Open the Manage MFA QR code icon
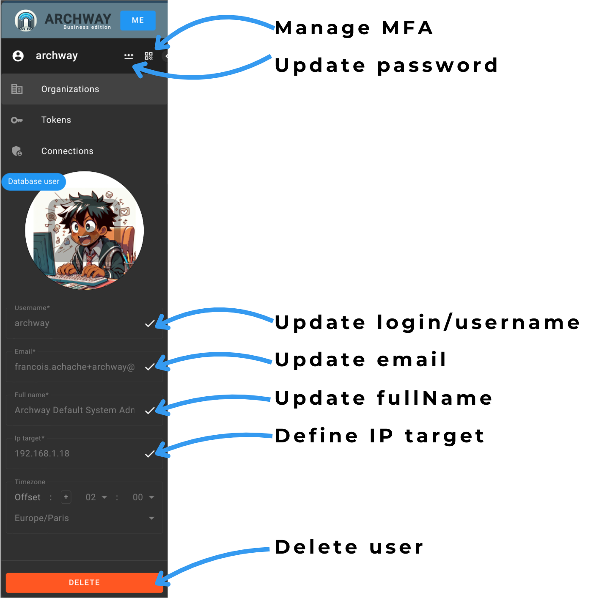Image resolution: width=610 pixels, height=598 pixels. (148, 56)
